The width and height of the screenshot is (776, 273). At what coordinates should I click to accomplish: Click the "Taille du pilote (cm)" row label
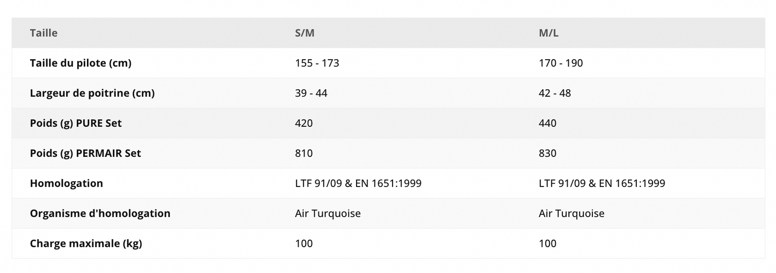coord(81,63)
